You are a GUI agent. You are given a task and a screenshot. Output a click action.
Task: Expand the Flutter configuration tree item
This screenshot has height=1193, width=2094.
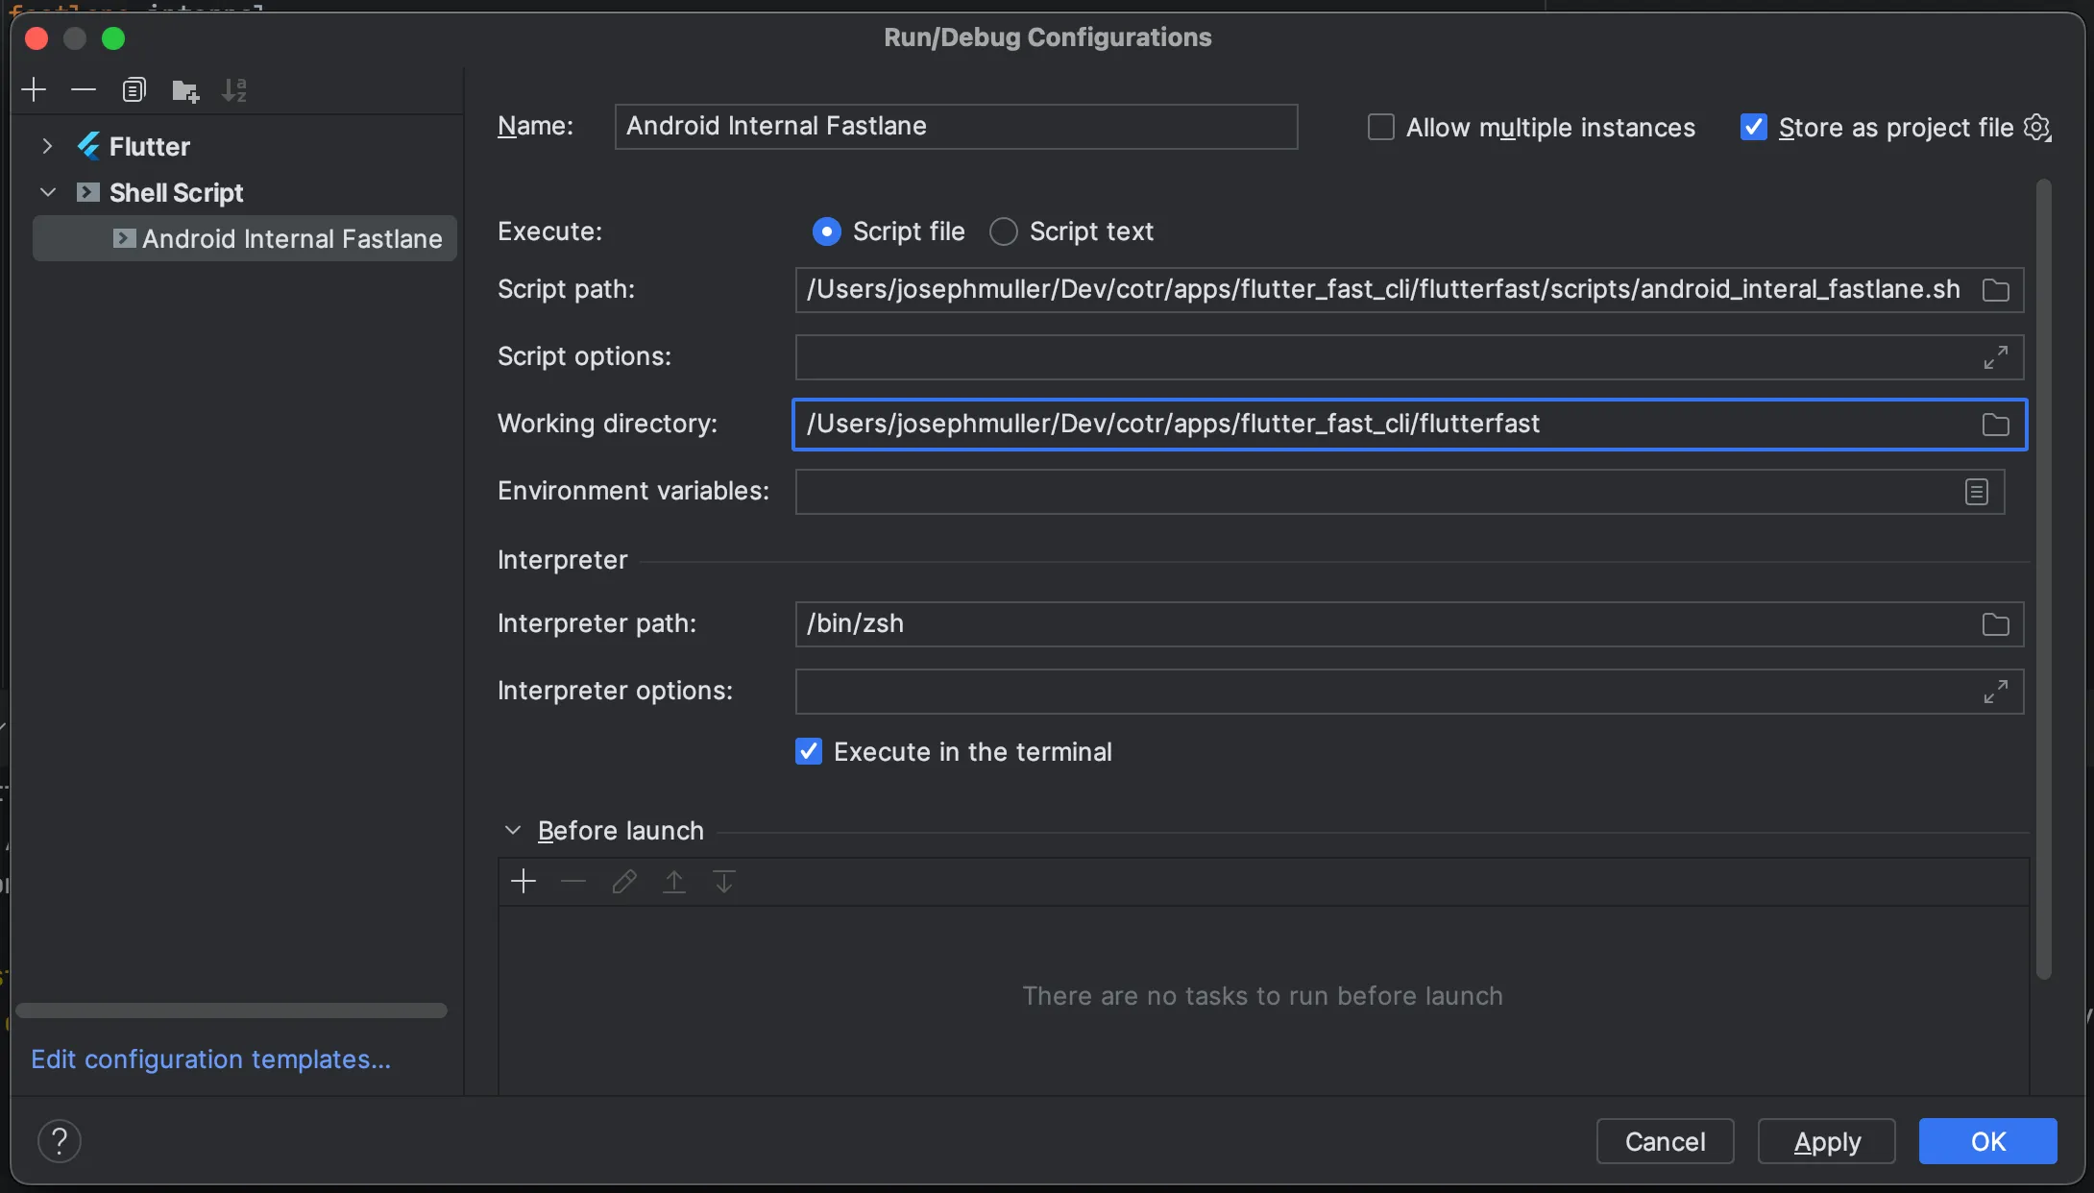point(47,147)
